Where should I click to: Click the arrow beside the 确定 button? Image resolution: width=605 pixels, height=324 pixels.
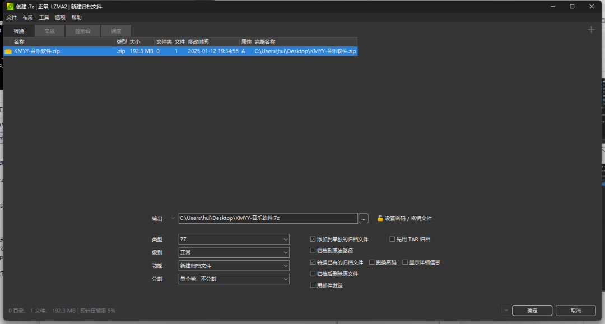click(x=506, y=310)
